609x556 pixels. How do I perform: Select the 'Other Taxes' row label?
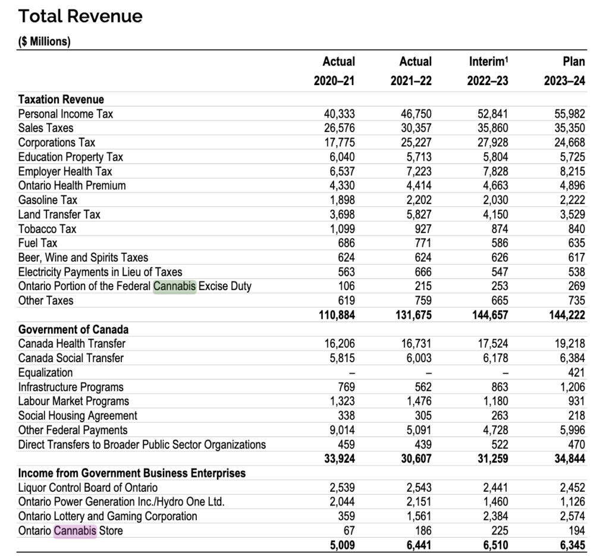pos(46,300)
